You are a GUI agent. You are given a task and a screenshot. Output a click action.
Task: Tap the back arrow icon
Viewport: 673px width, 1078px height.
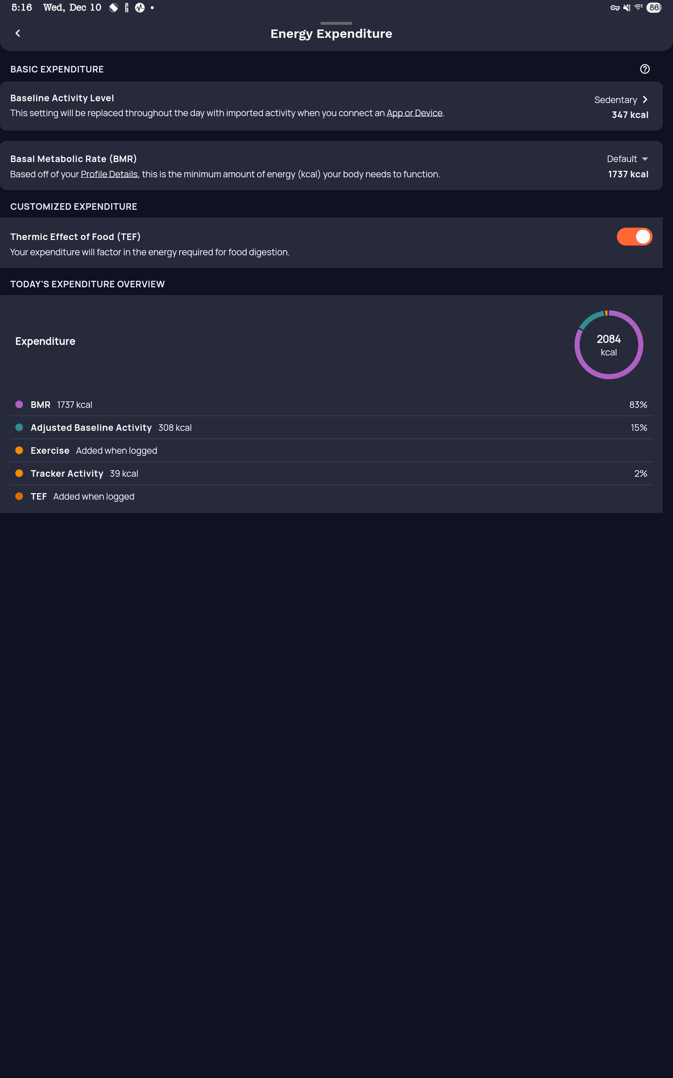click(18, 34)
